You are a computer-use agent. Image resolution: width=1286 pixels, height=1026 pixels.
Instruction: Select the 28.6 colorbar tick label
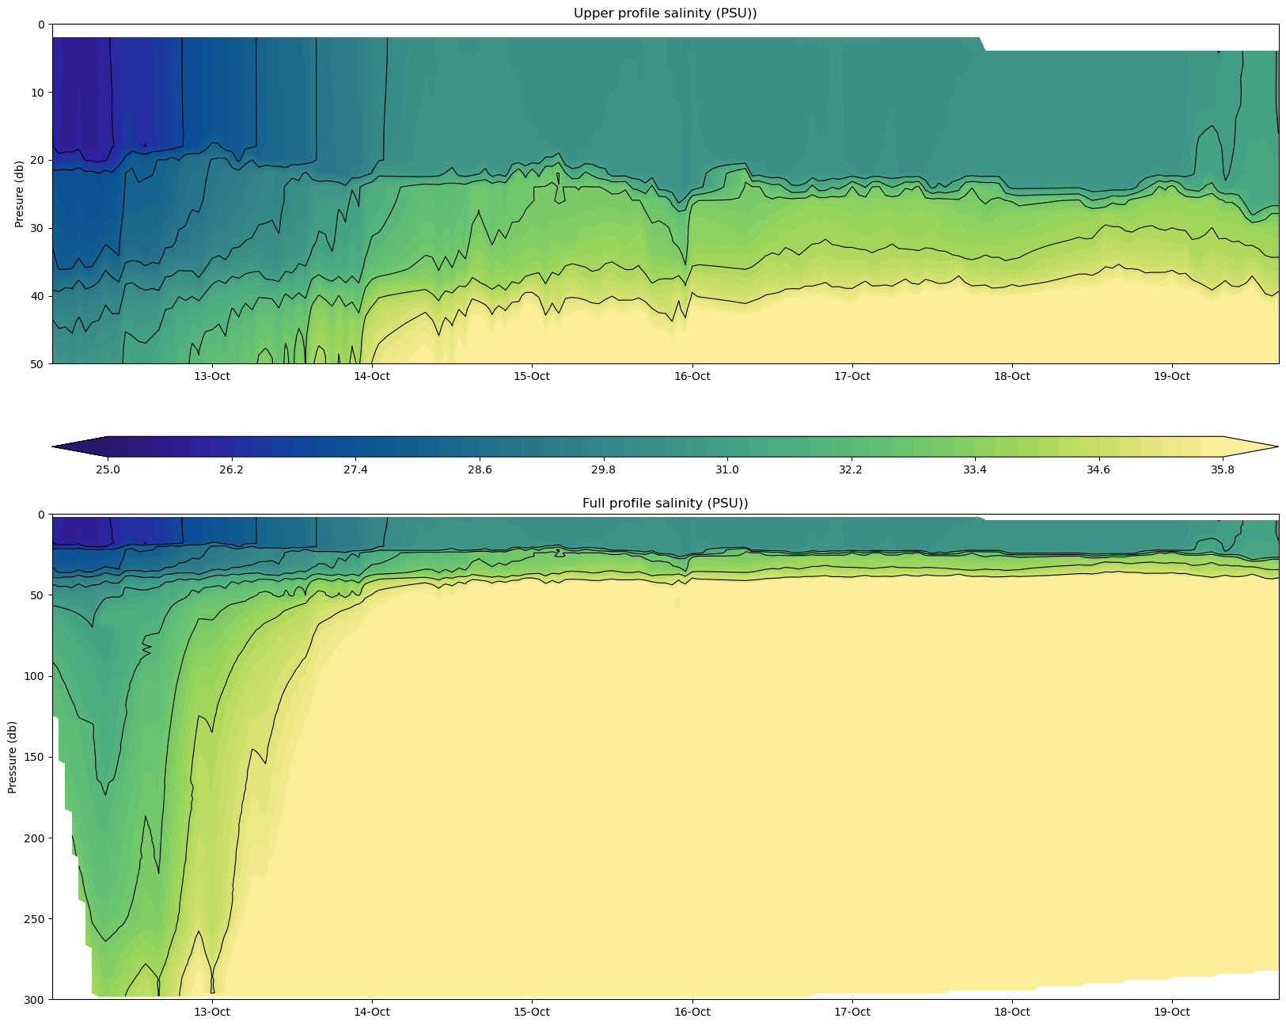(480, 470)
